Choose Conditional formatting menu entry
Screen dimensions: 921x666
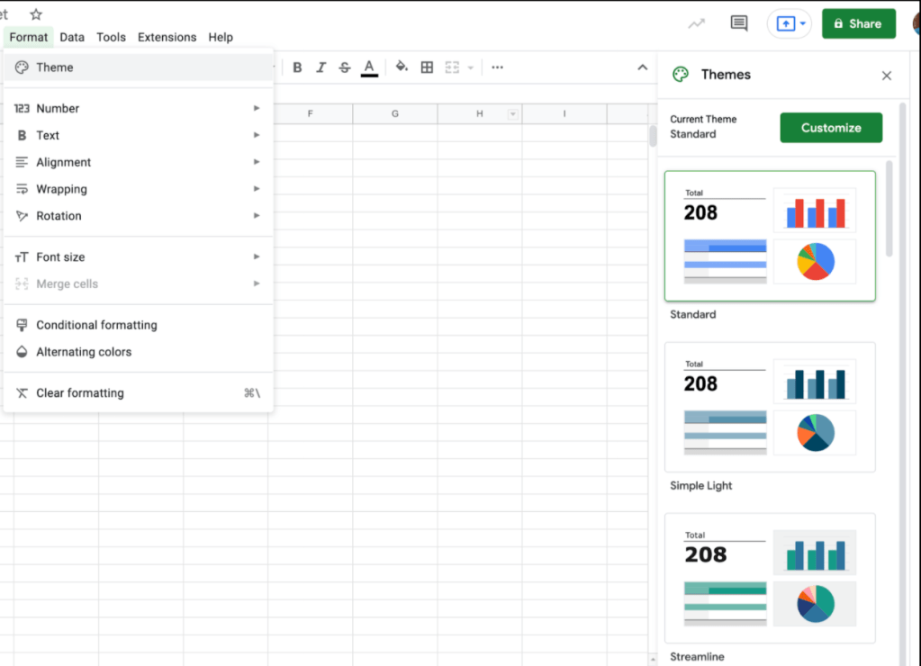[x=96, y=325]
